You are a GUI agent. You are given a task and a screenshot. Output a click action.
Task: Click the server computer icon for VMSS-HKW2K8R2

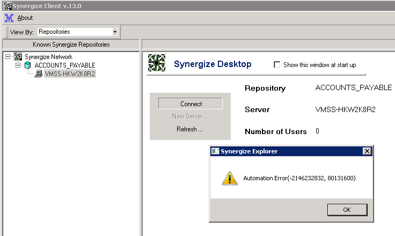38,74
